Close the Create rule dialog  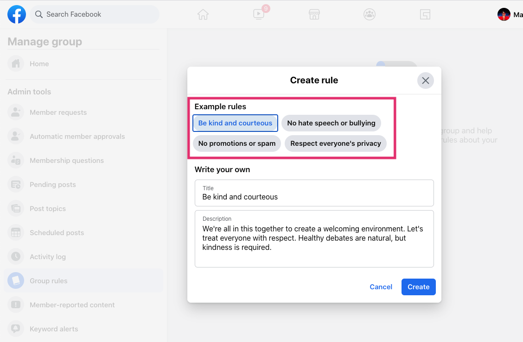pyautogui.click(x=425, y=81)
